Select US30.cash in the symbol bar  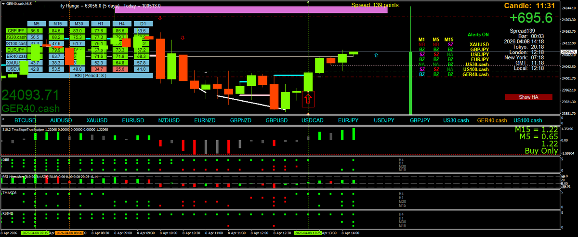point(456,120)
